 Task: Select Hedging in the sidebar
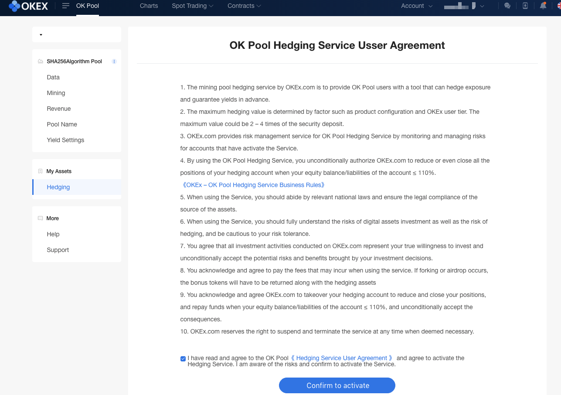[77, 187]
